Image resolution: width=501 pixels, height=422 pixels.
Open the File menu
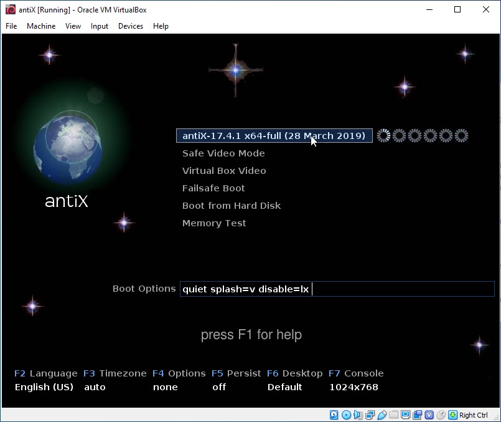(x=11, y=26)
